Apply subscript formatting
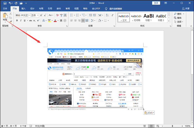This screenshot has height=128, width=194. coord(34,20)
